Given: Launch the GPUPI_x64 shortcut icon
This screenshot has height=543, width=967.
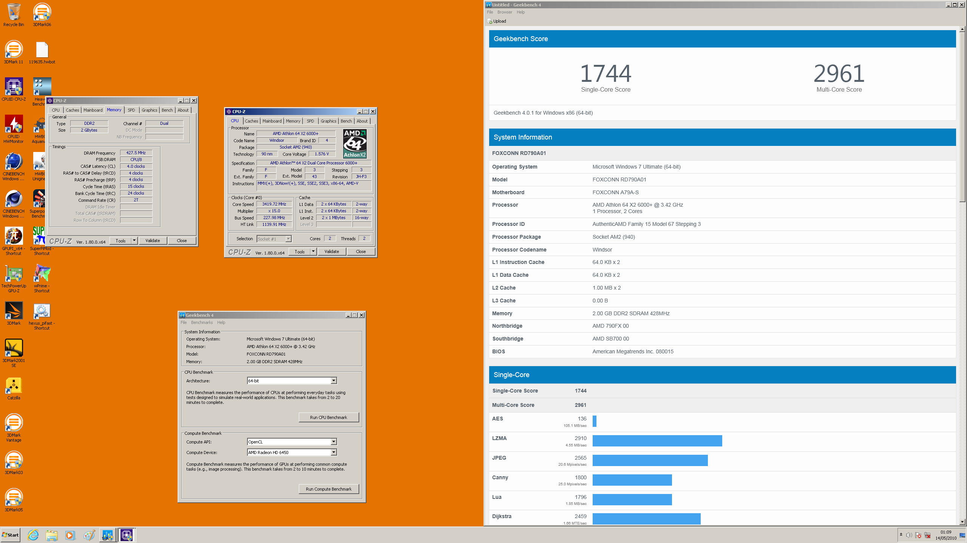Looking at the screenshot, I should 14,241.
